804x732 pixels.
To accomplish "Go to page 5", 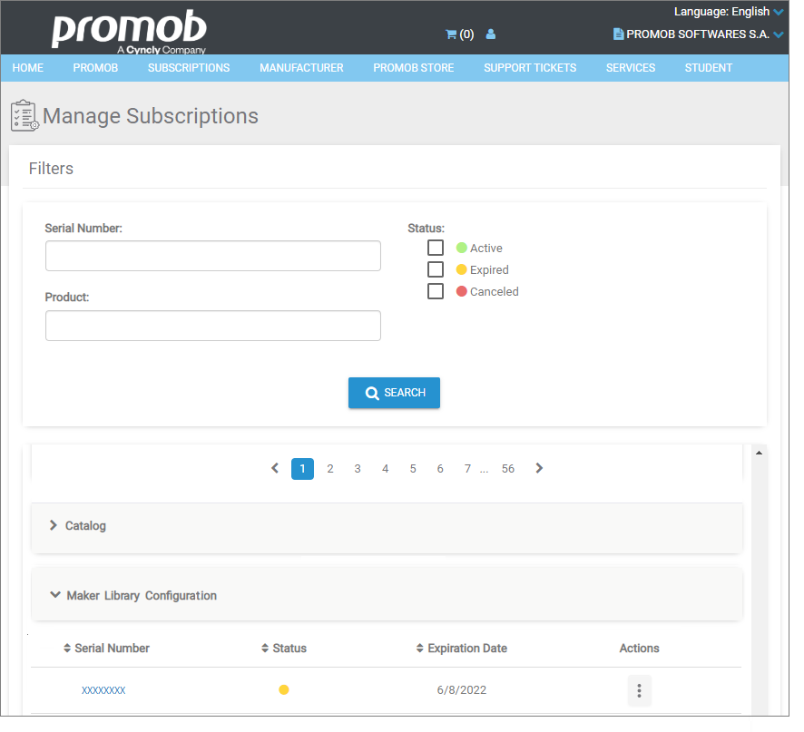I will point(413,469).
